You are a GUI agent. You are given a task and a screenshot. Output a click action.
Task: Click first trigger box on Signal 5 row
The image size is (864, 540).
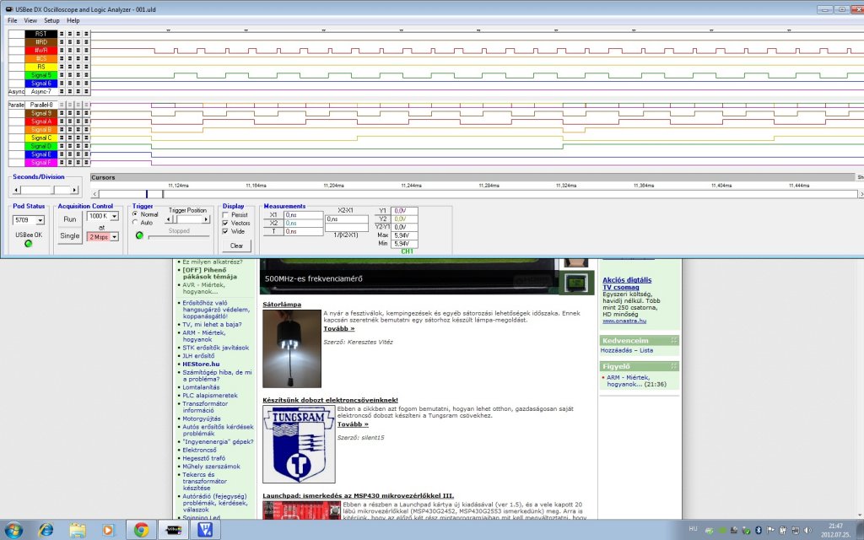[62, 75]
